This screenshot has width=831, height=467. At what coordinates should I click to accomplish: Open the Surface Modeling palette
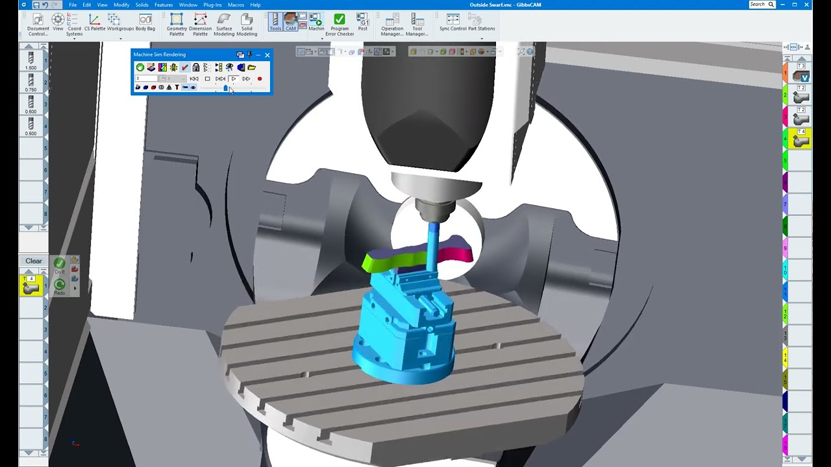224,24
